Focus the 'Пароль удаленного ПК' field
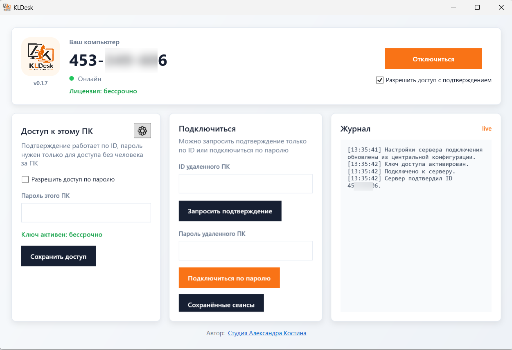This screenshot has width=512, height=350. pos(246,251)
